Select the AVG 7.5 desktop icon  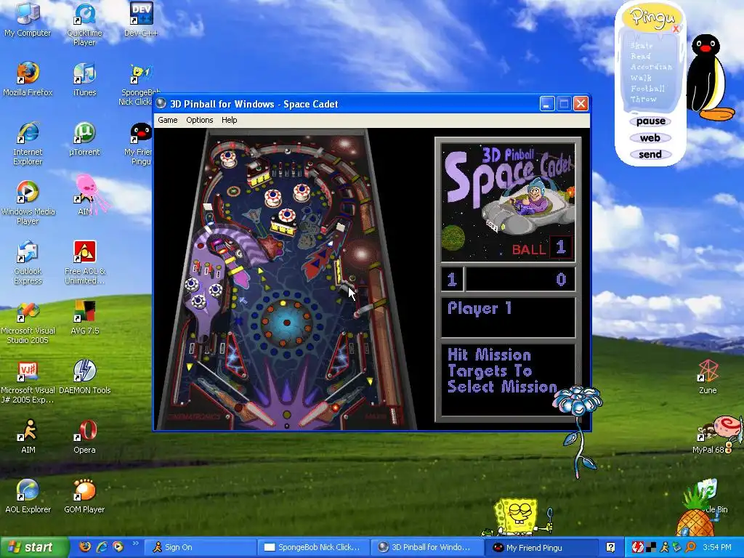84,317
